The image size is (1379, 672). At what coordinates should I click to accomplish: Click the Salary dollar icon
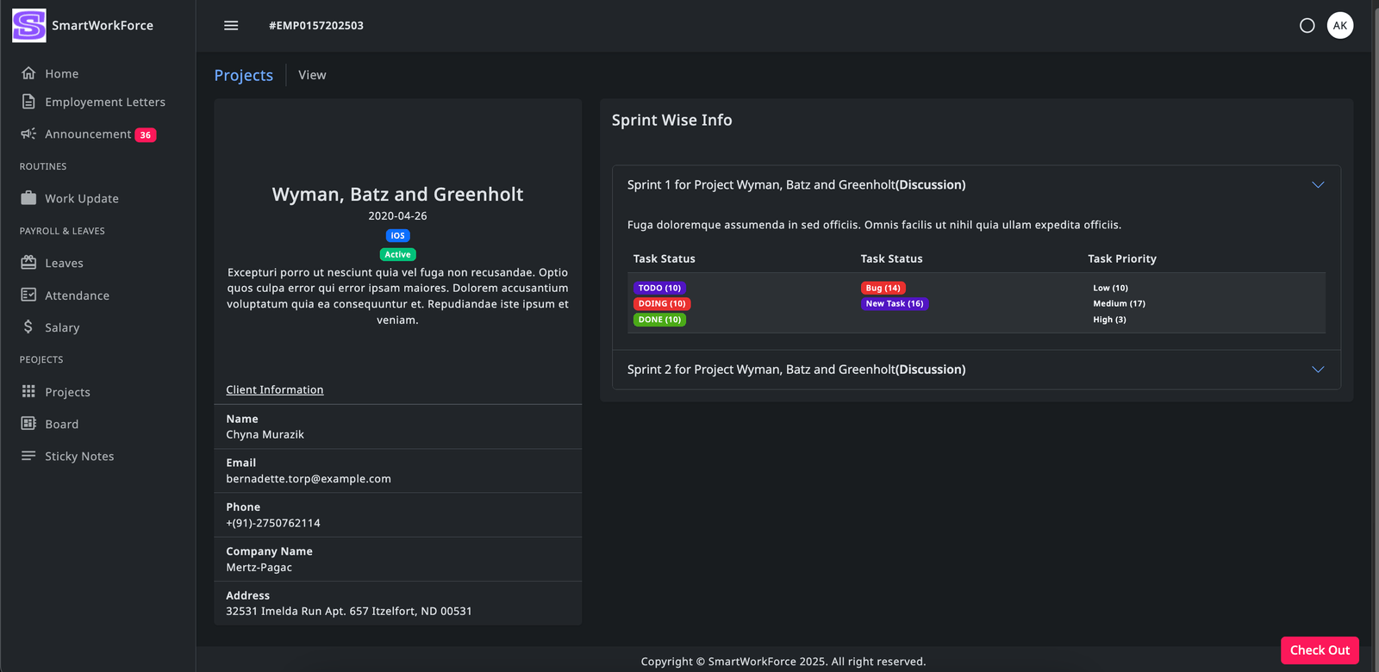click(x=28, y=327)
